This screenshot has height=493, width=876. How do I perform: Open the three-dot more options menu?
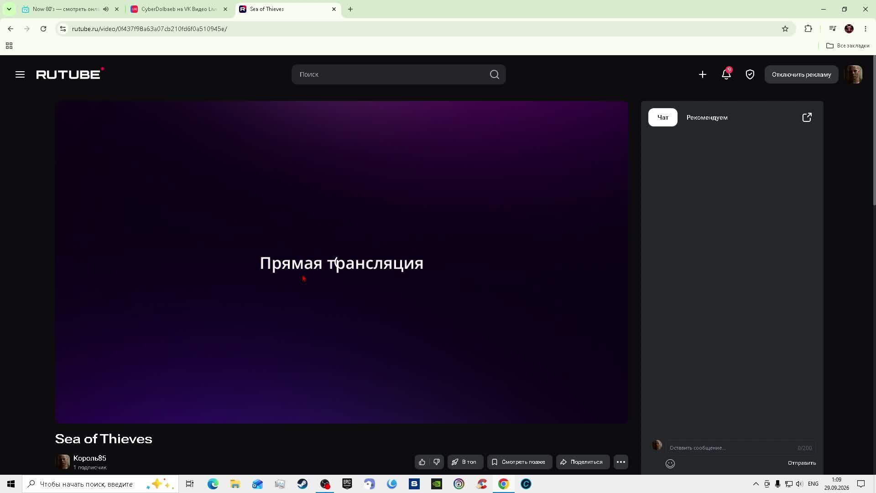621,462
